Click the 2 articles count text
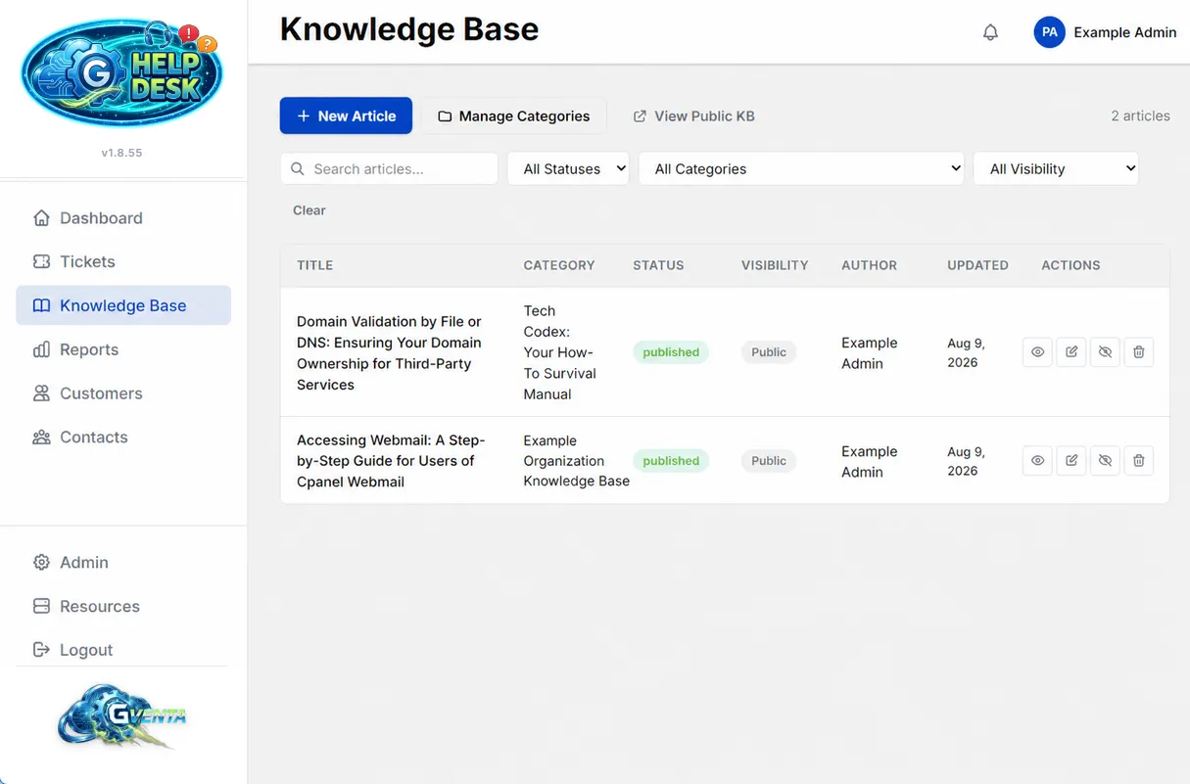Screen dimensions: 1190x784 (1140, 115)
